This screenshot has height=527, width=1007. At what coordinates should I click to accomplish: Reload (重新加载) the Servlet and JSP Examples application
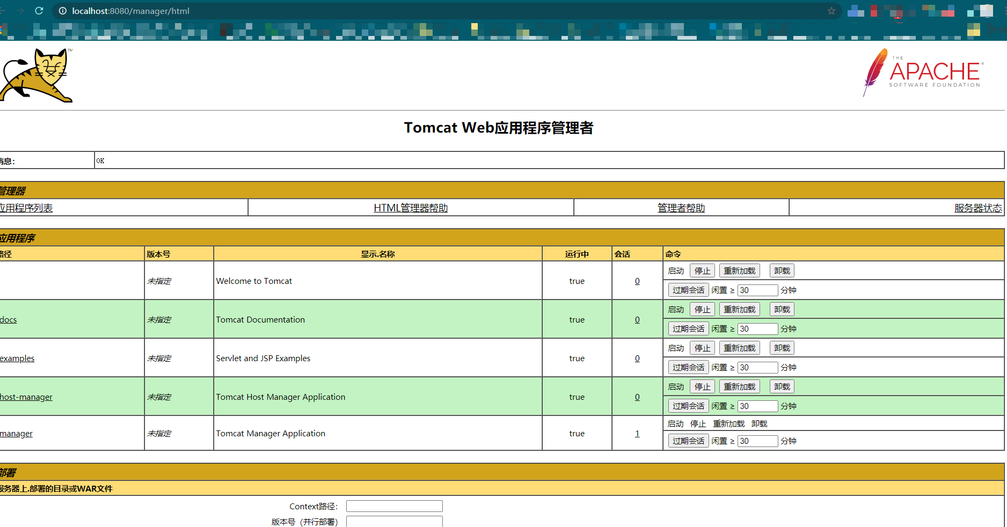pos(740,348)
